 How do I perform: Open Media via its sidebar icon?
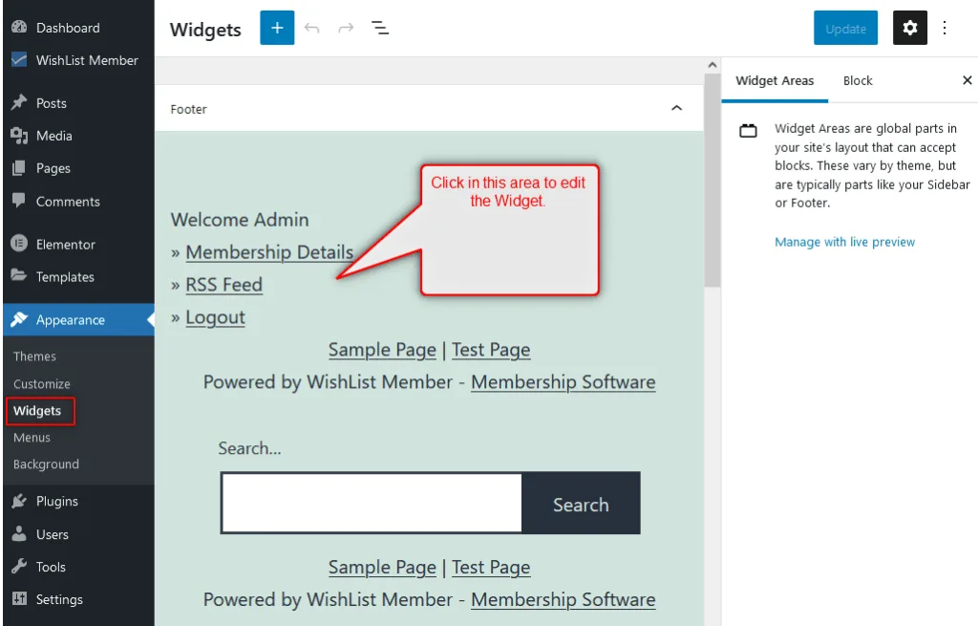point(21,136)
